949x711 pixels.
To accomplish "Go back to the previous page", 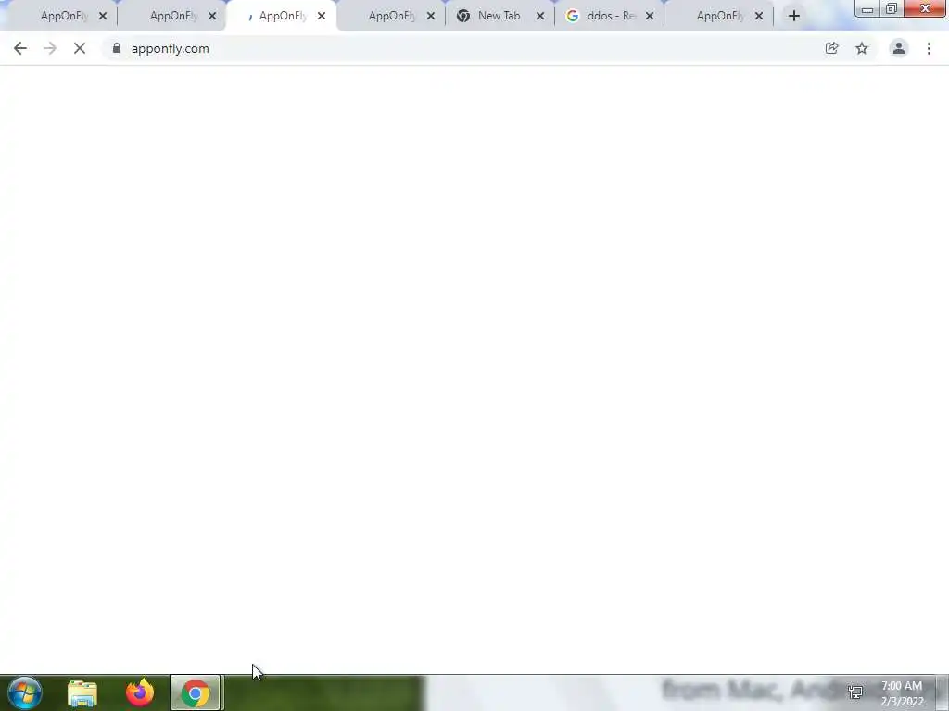I will point(20,48).
